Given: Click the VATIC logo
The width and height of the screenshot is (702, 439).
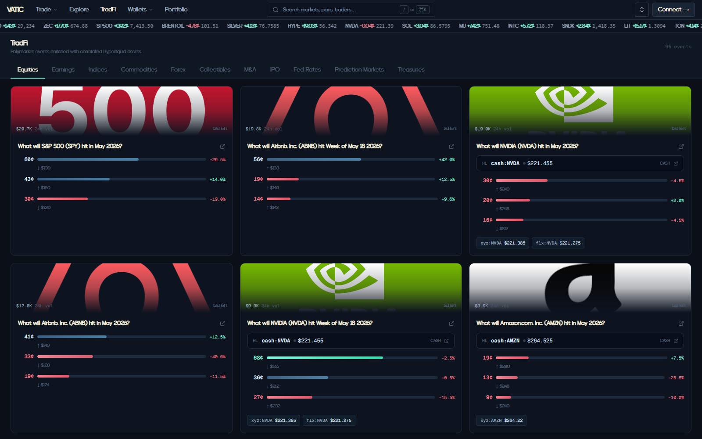Looking at the screenshot, I should [15, 9].
